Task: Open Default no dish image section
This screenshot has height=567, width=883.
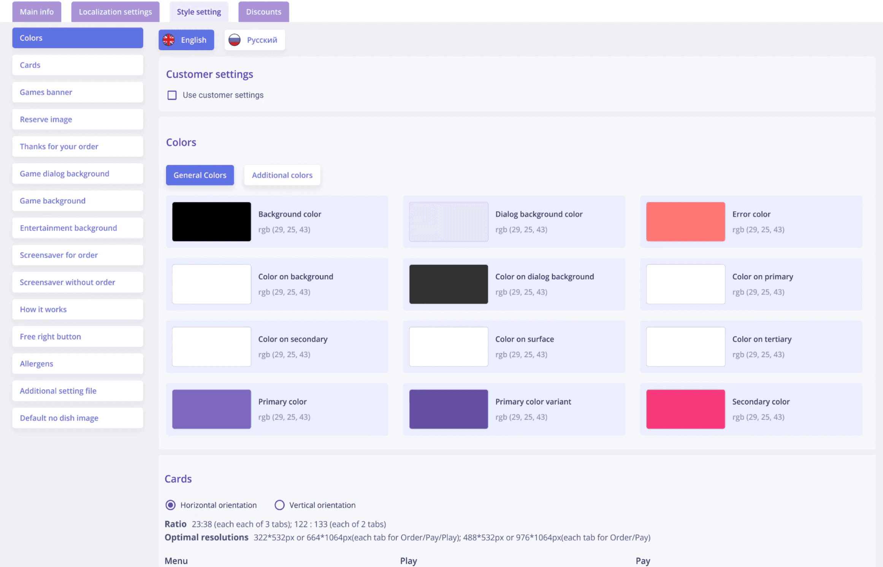Action: (78, 418)
